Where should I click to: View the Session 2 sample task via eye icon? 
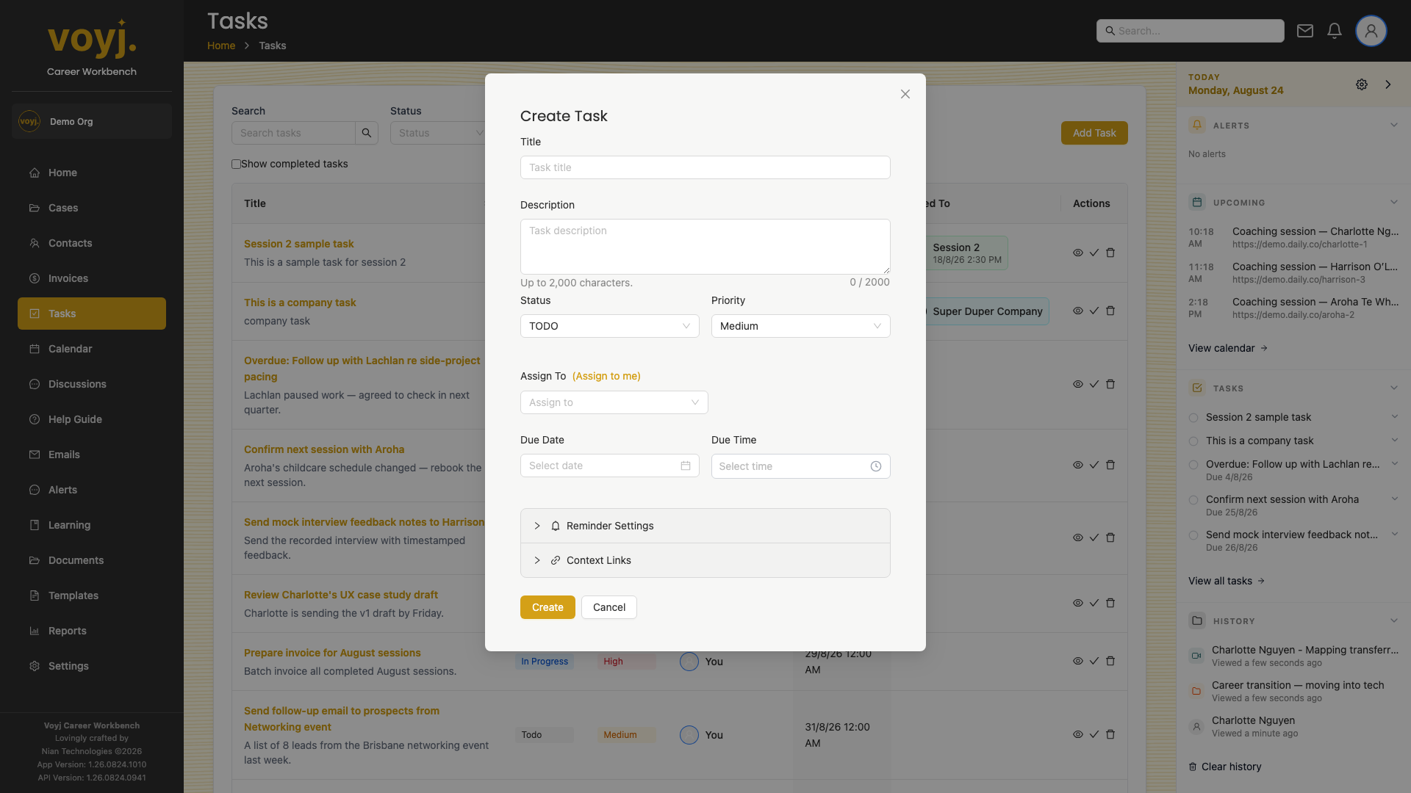point(1078,253)
